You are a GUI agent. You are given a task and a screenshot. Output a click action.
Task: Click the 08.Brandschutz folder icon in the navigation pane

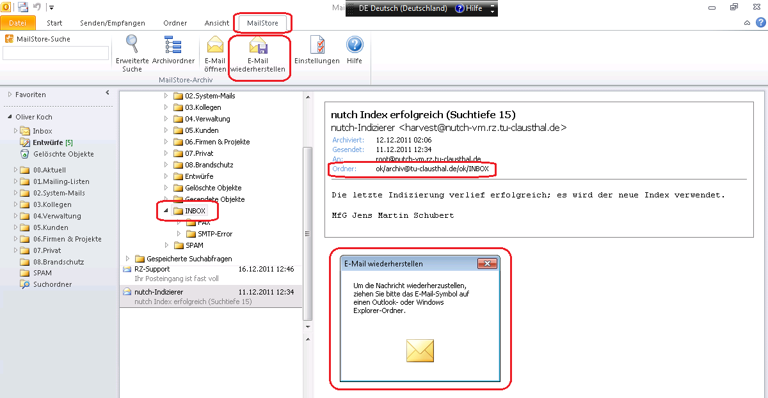click(x=25, y=262)
